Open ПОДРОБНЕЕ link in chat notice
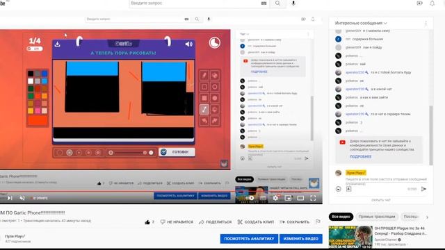Screen dimensions: 445x250 pyautogui.click(x=360, y=156)
